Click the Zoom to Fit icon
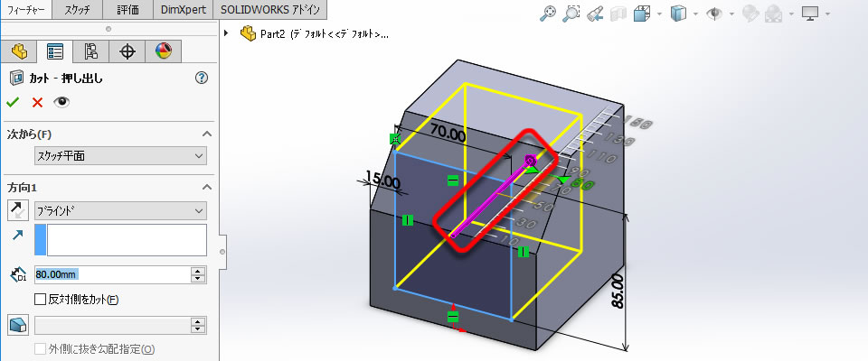The image size is (868, 361). 547,14
